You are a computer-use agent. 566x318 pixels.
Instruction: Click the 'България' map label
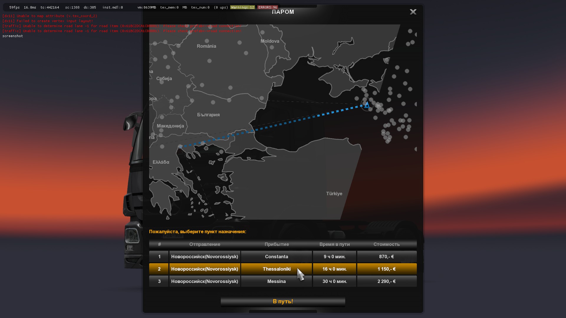208,115
